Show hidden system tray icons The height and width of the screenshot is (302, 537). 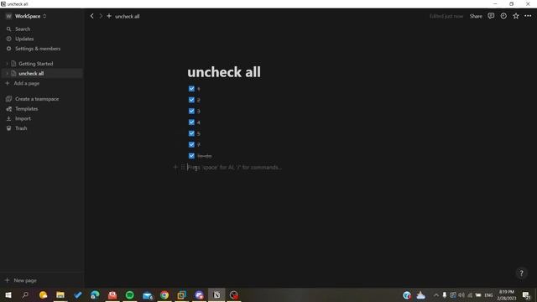pyautogui.click(x=436, y=294)
